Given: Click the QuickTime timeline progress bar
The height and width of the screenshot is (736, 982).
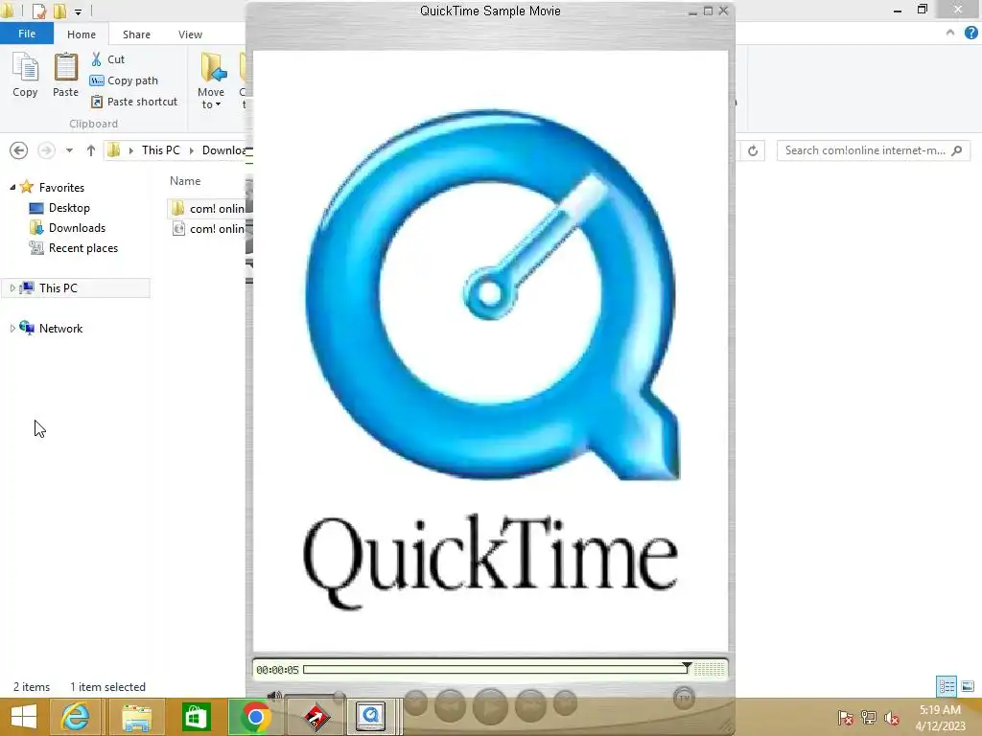Looking at the screenshot, I should tap(495, 670).
